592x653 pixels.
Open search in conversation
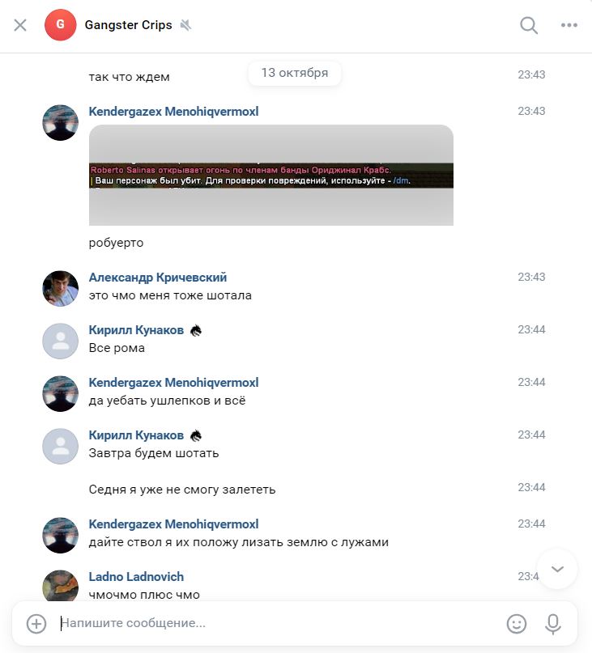coord(529,25)
